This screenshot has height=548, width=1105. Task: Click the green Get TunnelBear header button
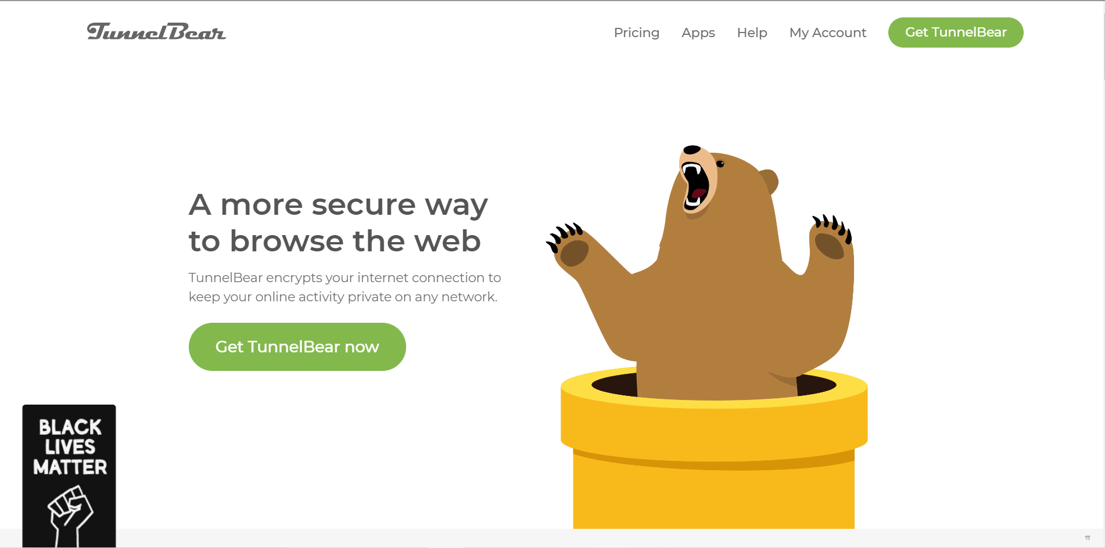[x=956, y=33]
